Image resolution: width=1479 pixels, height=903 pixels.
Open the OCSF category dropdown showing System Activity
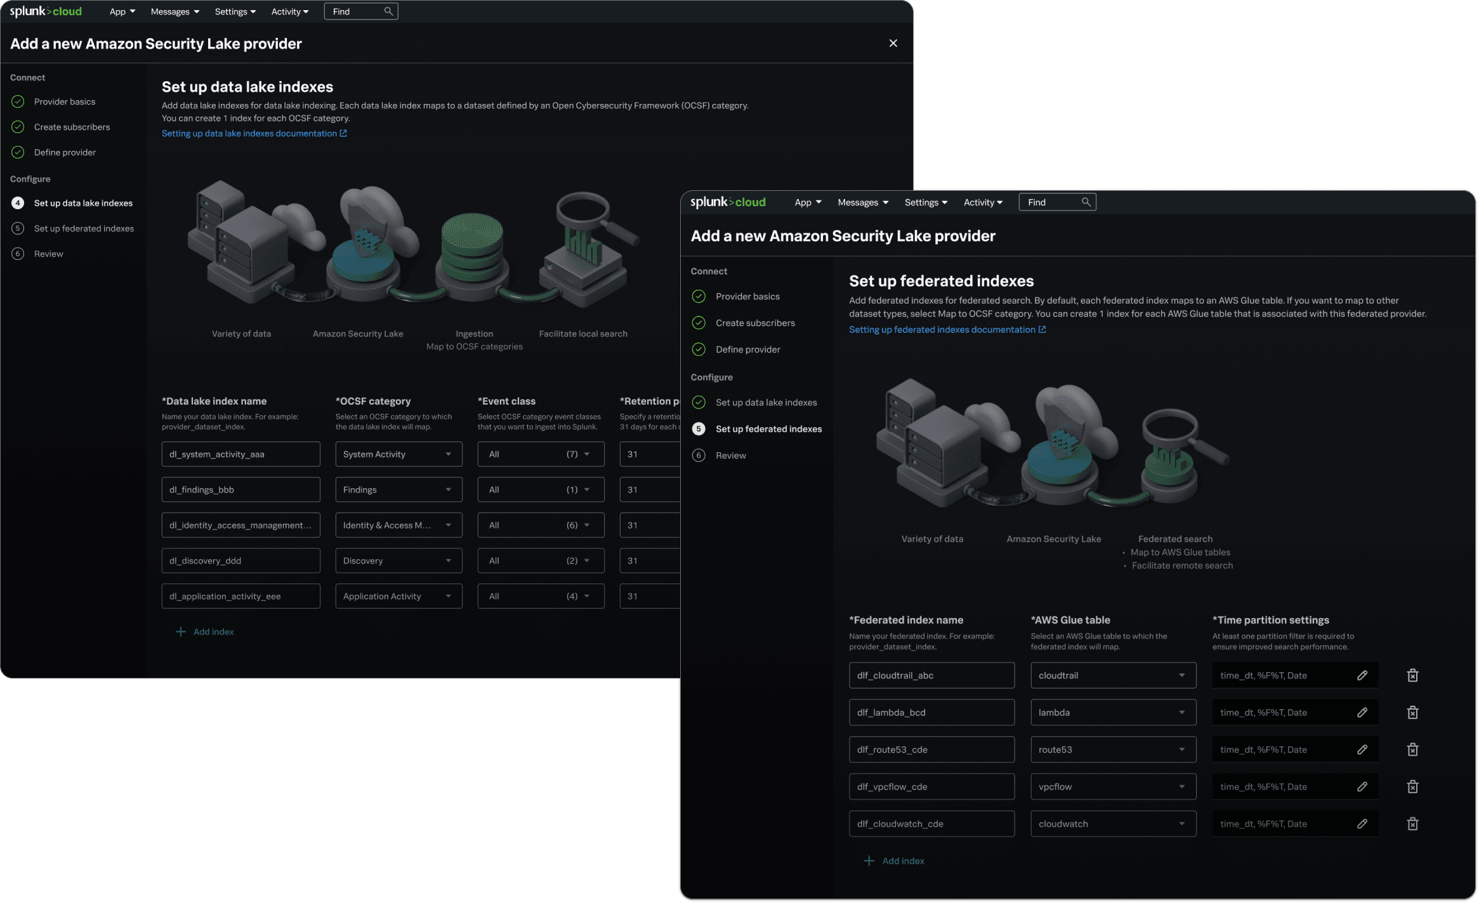click(398, 454)
